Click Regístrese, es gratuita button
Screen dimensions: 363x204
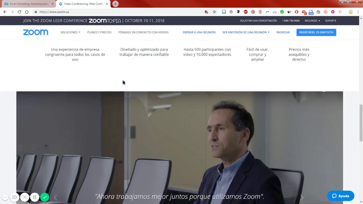pos(316,32)
